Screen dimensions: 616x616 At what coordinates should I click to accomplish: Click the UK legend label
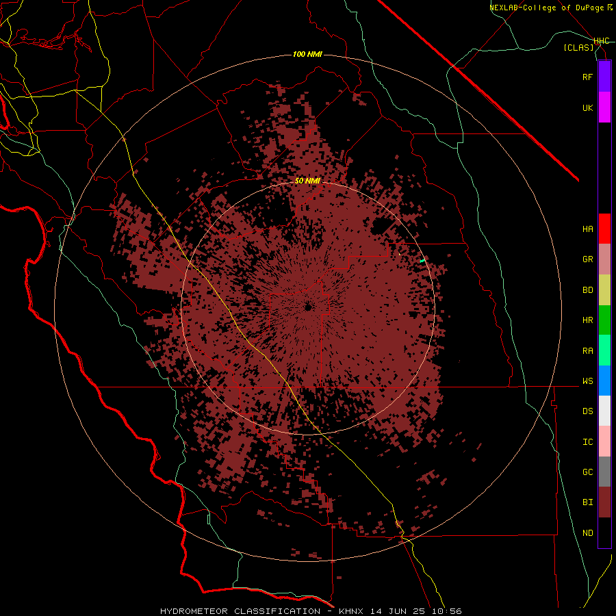click(x=587, y=107)
